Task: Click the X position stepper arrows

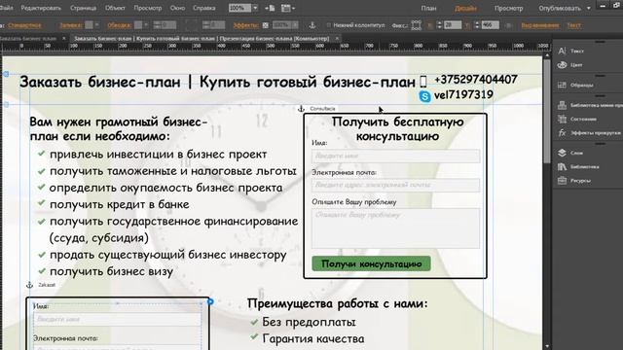Action: 439,25
